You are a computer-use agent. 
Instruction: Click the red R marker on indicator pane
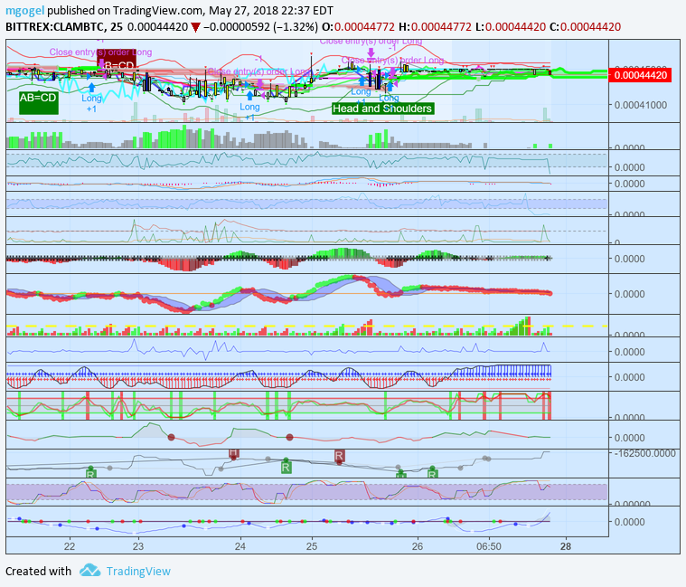[x=340, y=456]
